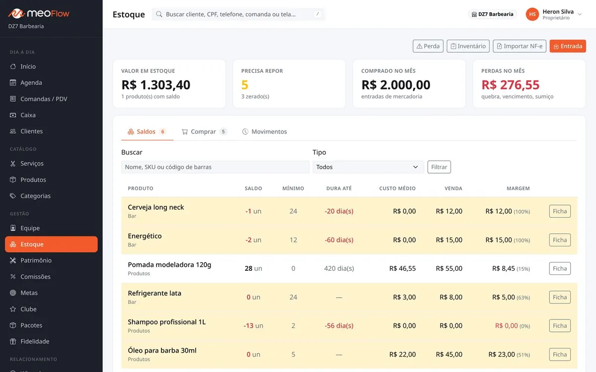596x372 pixels.
Task: Open Categorias in the sidebar
Action: pyautogui.click(x=51, y=196)
